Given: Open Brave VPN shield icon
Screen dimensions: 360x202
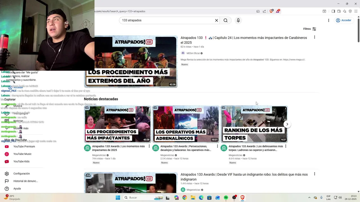Looking at the screenshot, I should (350, 11).
